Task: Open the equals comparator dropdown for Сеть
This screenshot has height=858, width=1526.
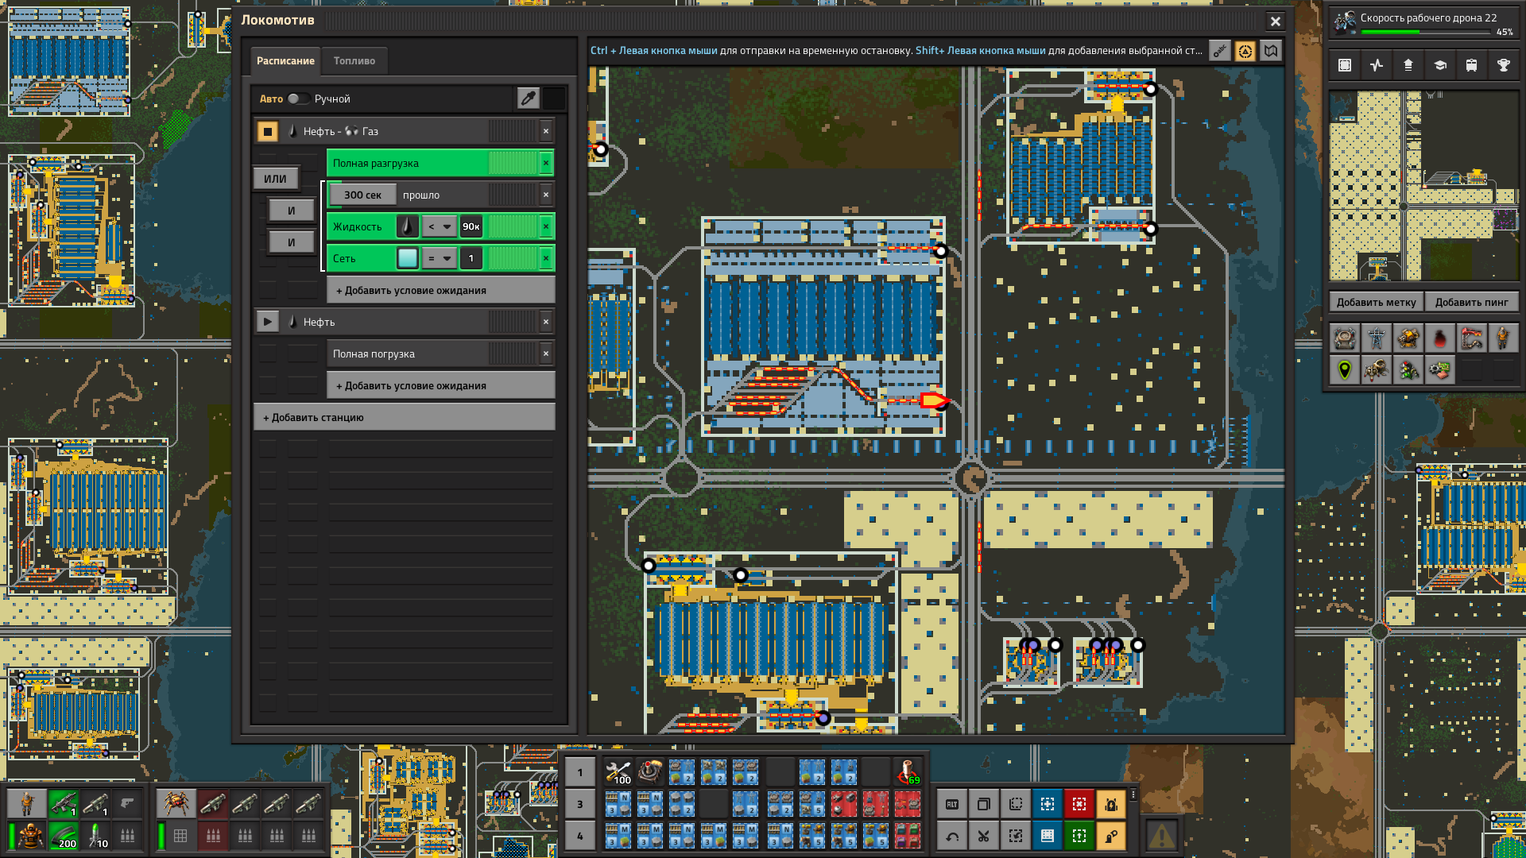Action: pos(439,258)
